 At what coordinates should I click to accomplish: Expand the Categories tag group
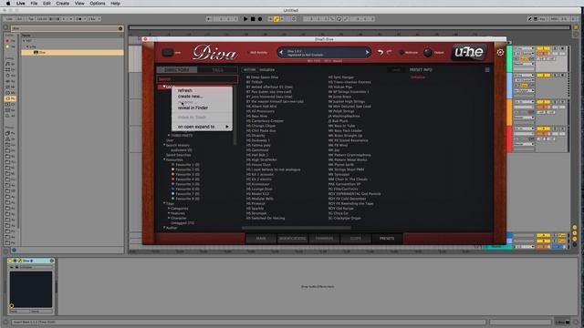tap(169, 209)
